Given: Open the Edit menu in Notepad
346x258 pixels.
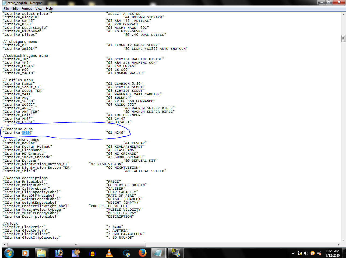Looking at the screenshot, I should (15, 8).
